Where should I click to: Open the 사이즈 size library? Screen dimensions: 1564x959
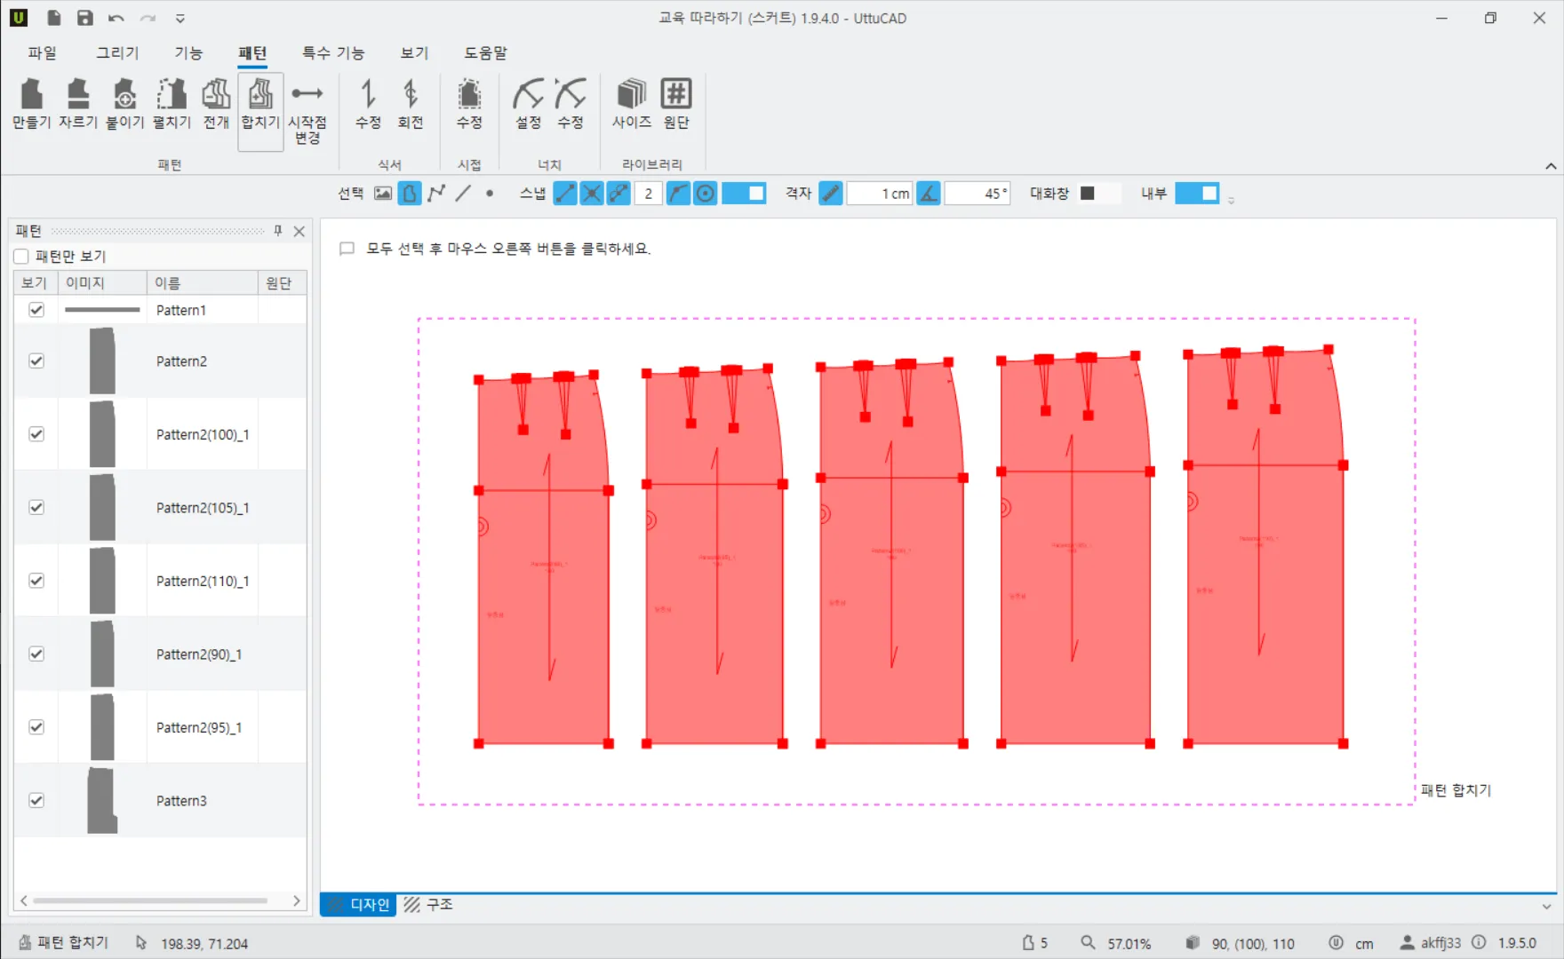pyautogui.click(x=632, y=104)
